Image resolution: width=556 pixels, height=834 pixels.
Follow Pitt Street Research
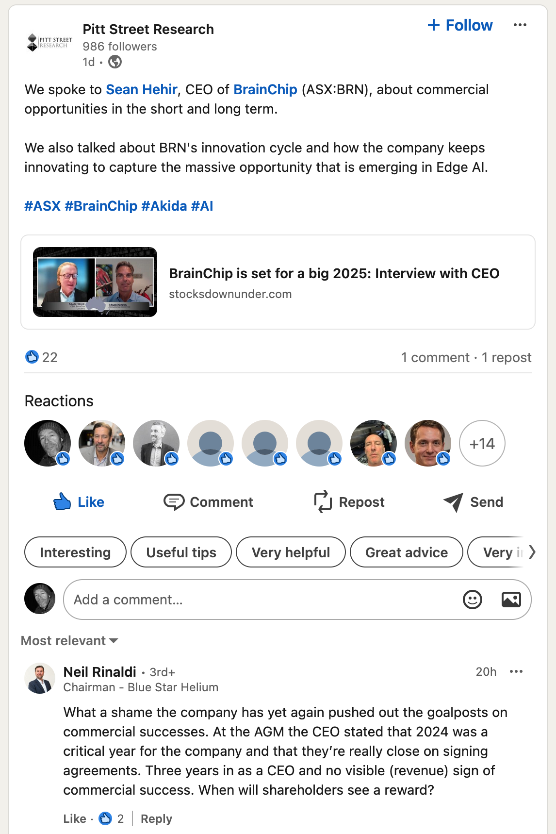pyautogui.click(x=460, y=25)
